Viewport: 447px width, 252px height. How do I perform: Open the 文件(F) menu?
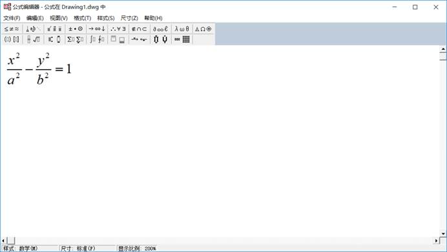tap(12, 18)
